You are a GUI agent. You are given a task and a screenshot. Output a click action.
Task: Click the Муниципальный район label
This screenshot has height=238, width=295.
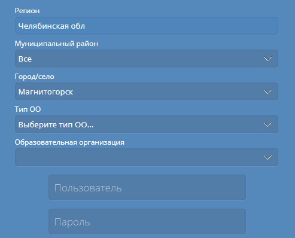(56, 44)
